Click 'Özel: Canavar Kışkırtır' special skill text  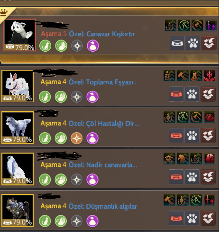(x=102, y=34)
